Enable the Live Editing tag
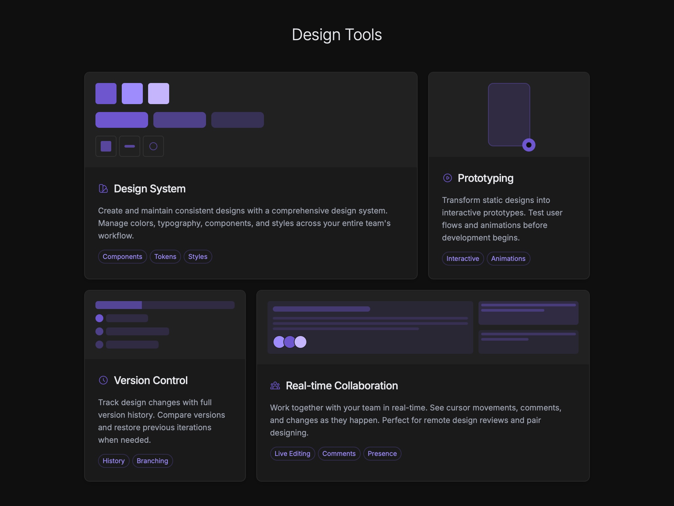 (x=292, y=454)
